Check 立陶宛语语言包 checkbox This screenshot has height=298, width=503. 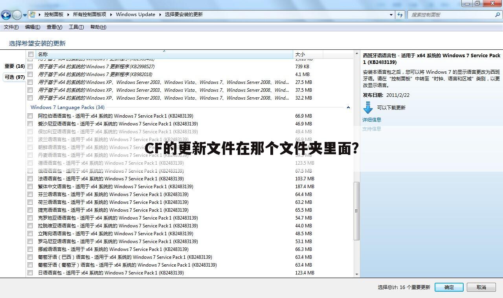pos(30,234)
